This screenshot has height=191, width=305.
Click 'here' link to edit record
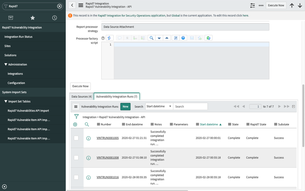click(x=245, y=16)
